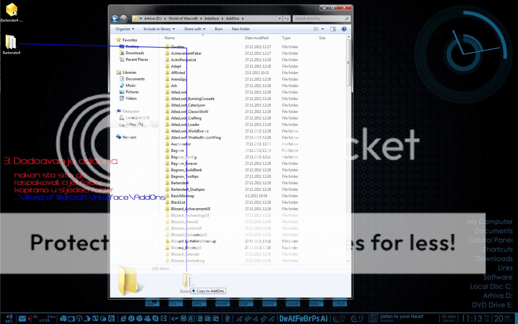Click the Burn toolbar button

[219, 29]
